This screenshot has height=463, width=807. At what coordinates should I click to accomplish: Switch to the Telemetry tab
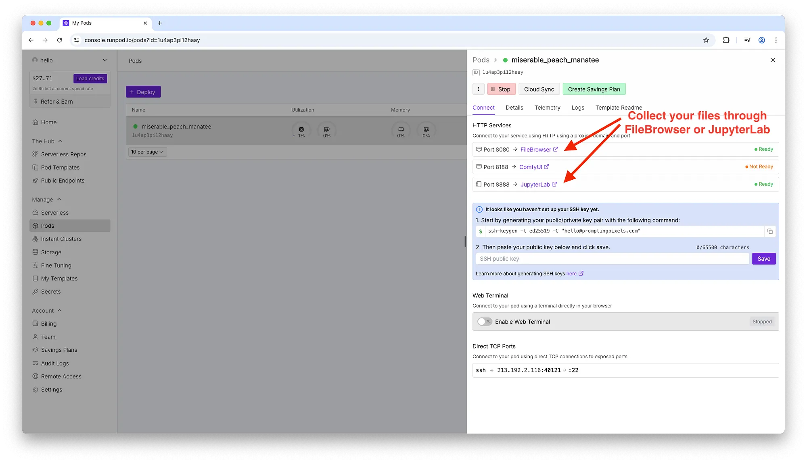coord(547,108)
